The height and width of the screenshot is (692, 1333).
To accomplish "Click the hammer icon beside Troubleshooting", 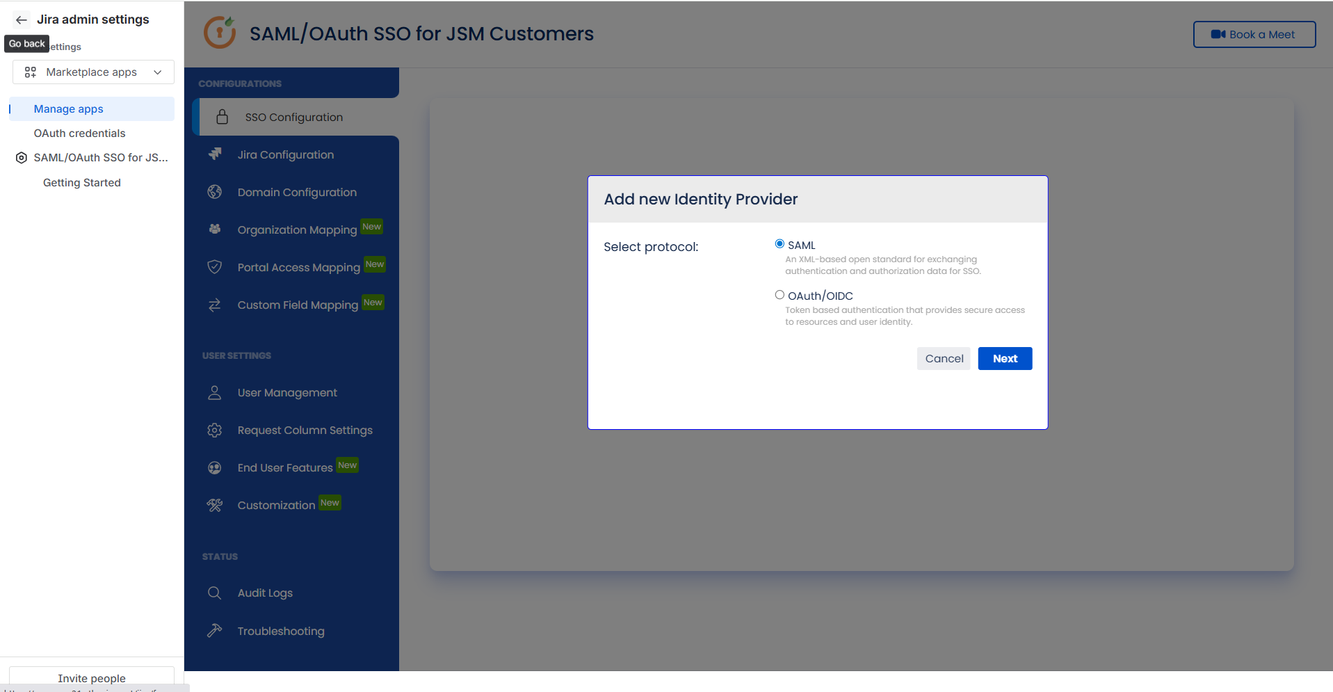I will (x=215, y=630).
